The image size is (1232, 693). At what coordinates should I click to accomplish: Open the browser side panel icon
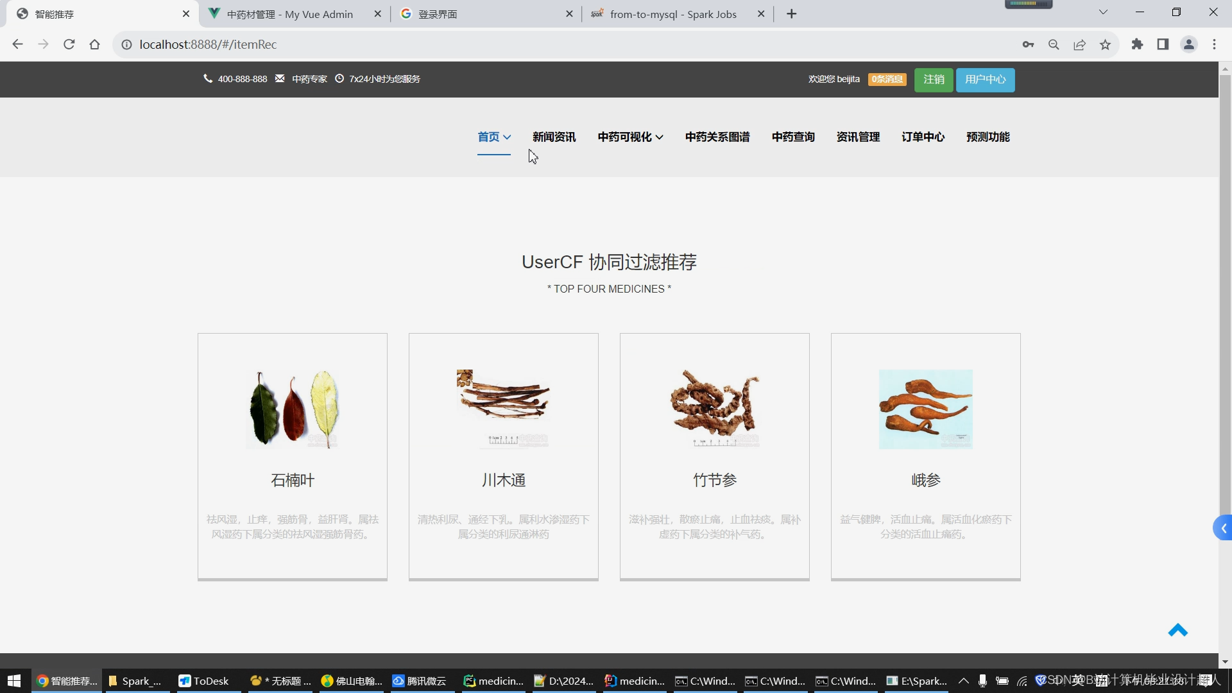(1163, 44)
